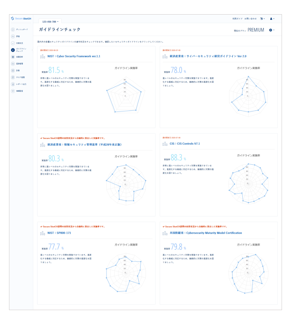Image resolution: width=291 pixels, height=324 pixels.
Task: Click the 最終更新日 2020-07-09 date
Action: click(x=172, y=50)
